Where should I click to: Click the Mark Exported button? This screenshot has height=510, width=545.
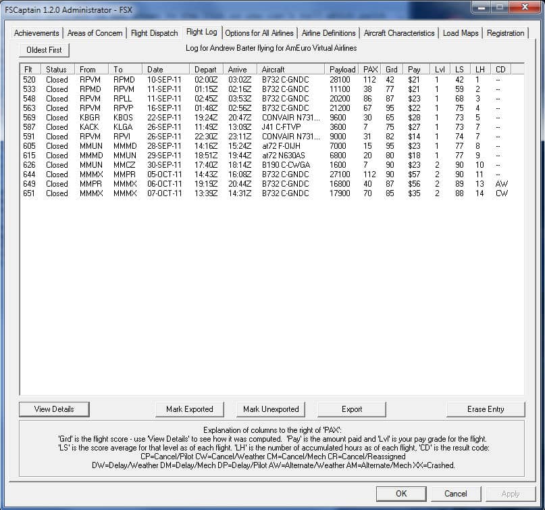click(x=190, y=409)
